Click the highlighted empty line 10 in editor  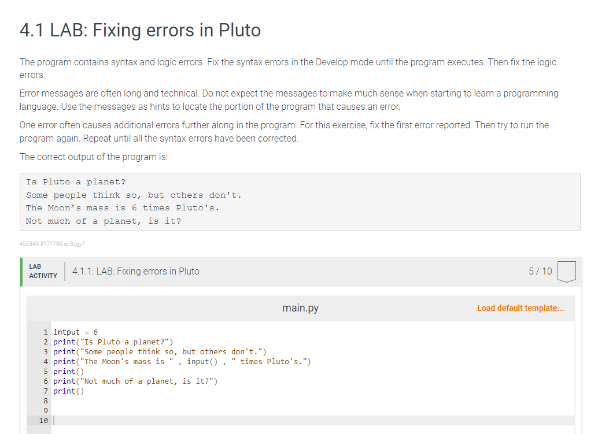click(x=312, y=421)
